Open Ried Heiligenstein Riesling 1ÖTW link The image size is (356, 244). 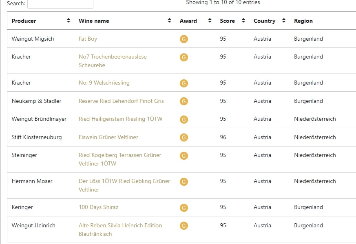point(121,119)
